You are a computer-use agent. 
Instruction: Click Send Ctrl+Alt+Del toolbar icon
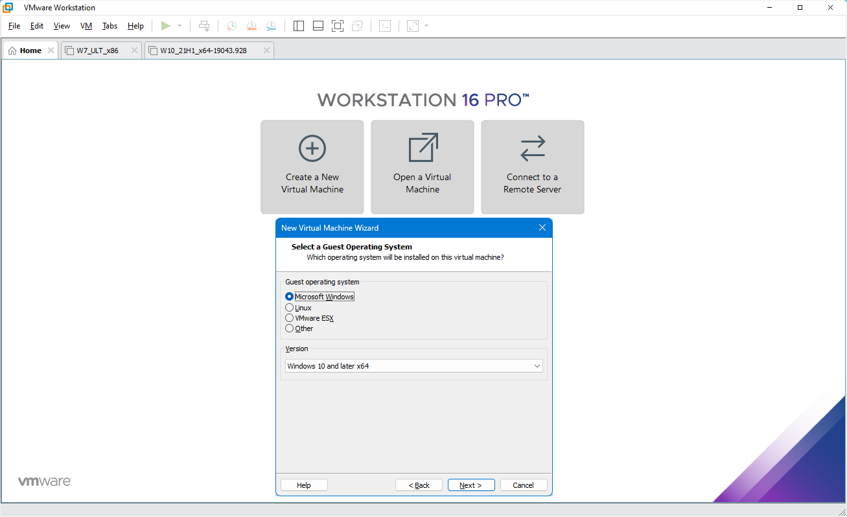click(204, 26)
